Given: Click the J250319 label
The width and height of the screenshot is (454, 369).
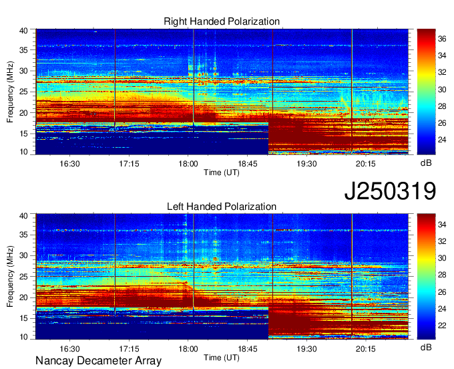Looking at the screenshot, I should 390,191.
